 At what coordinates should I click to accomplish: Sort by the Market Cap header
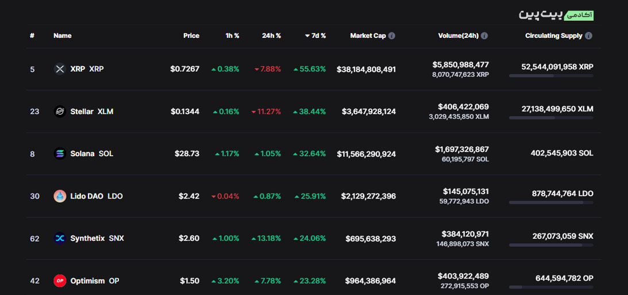tap(368, 36)
